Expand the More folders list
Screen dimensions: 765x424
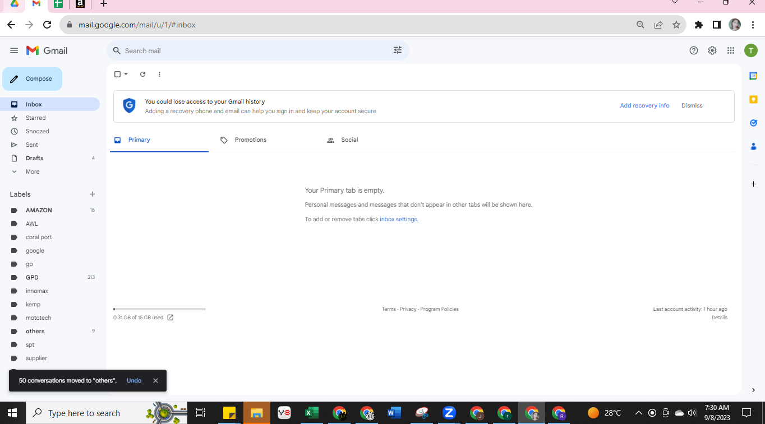pos(50,171)
